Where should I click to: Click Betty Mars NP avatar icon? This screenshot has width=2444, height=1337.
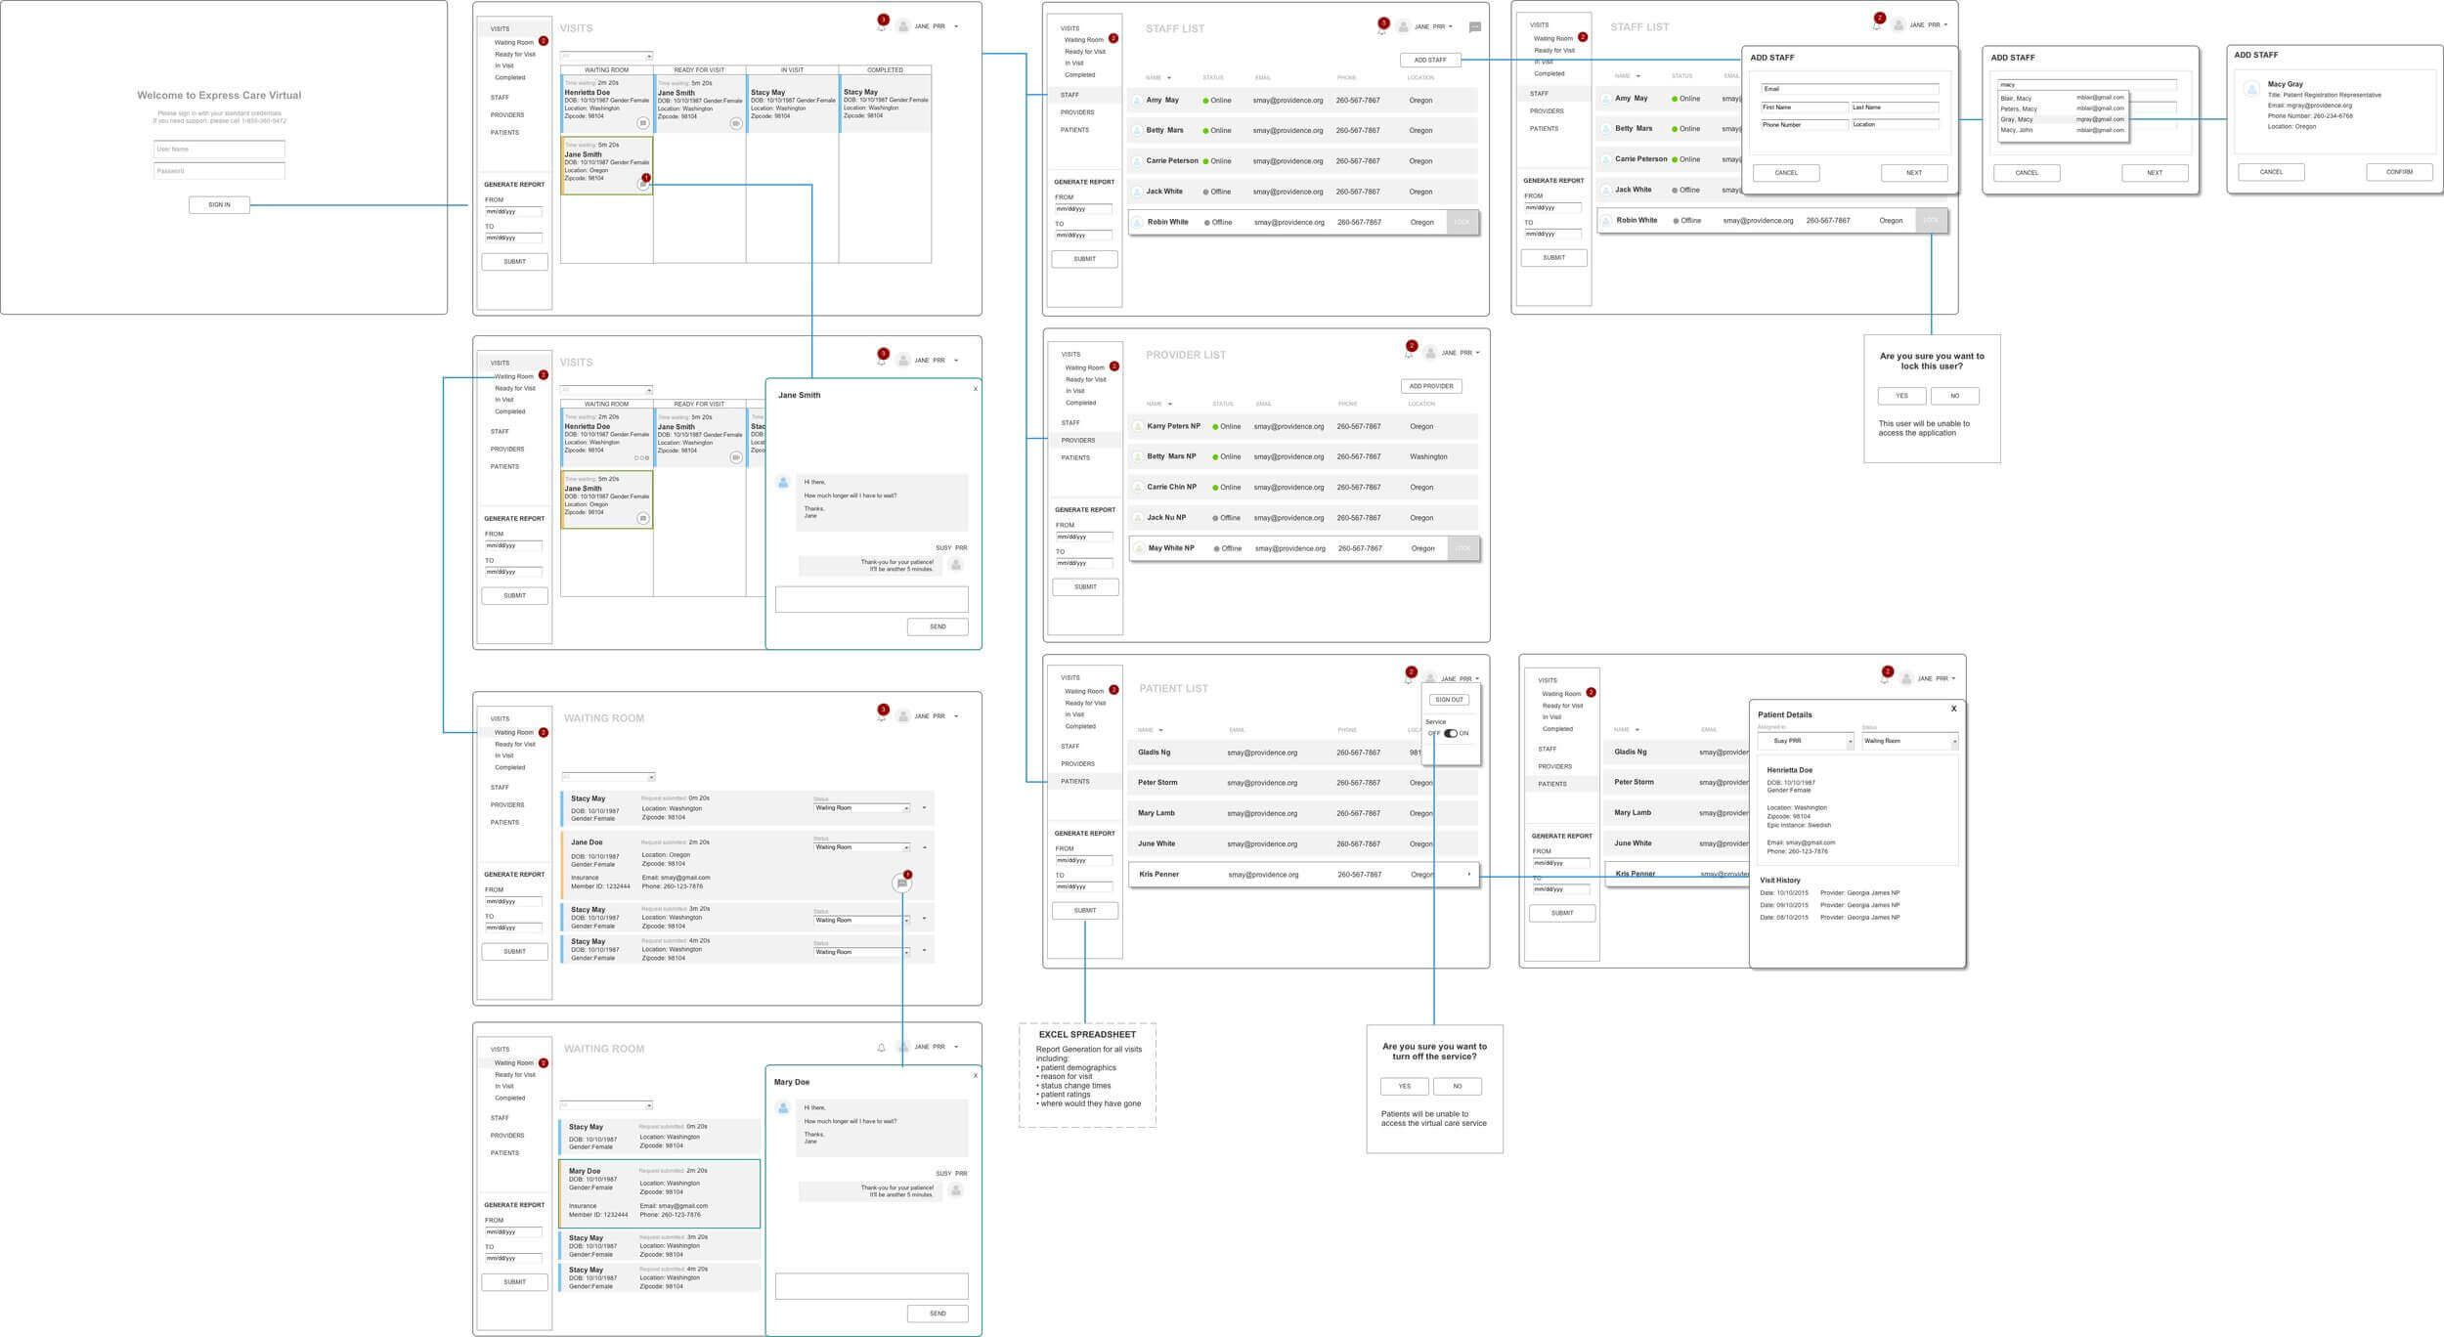(1137, 456)
